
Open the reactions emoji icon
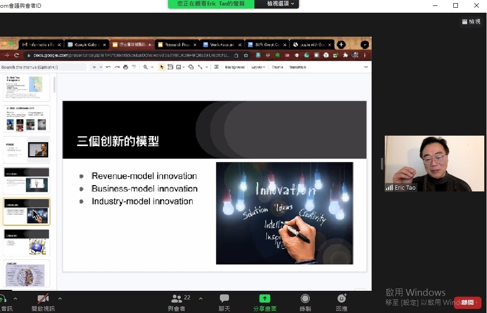[x=342, y=298]
